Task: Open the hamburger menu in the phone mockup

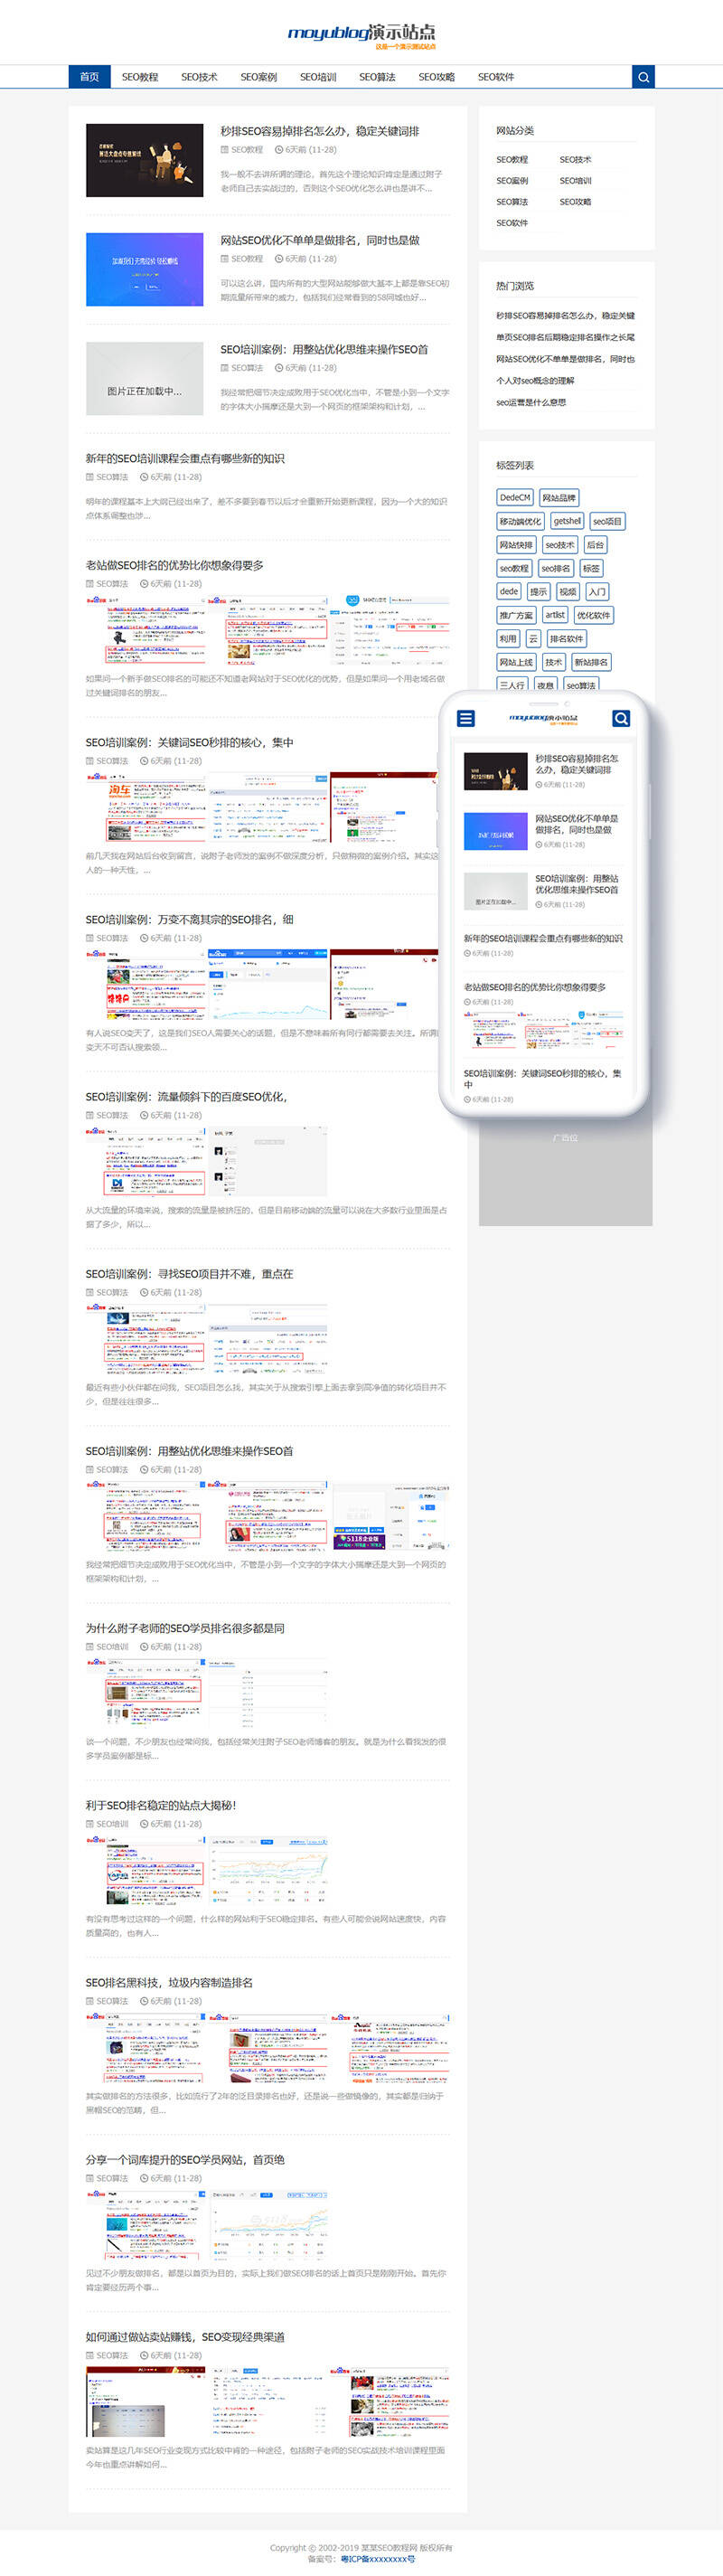Action: pos(466,718)
